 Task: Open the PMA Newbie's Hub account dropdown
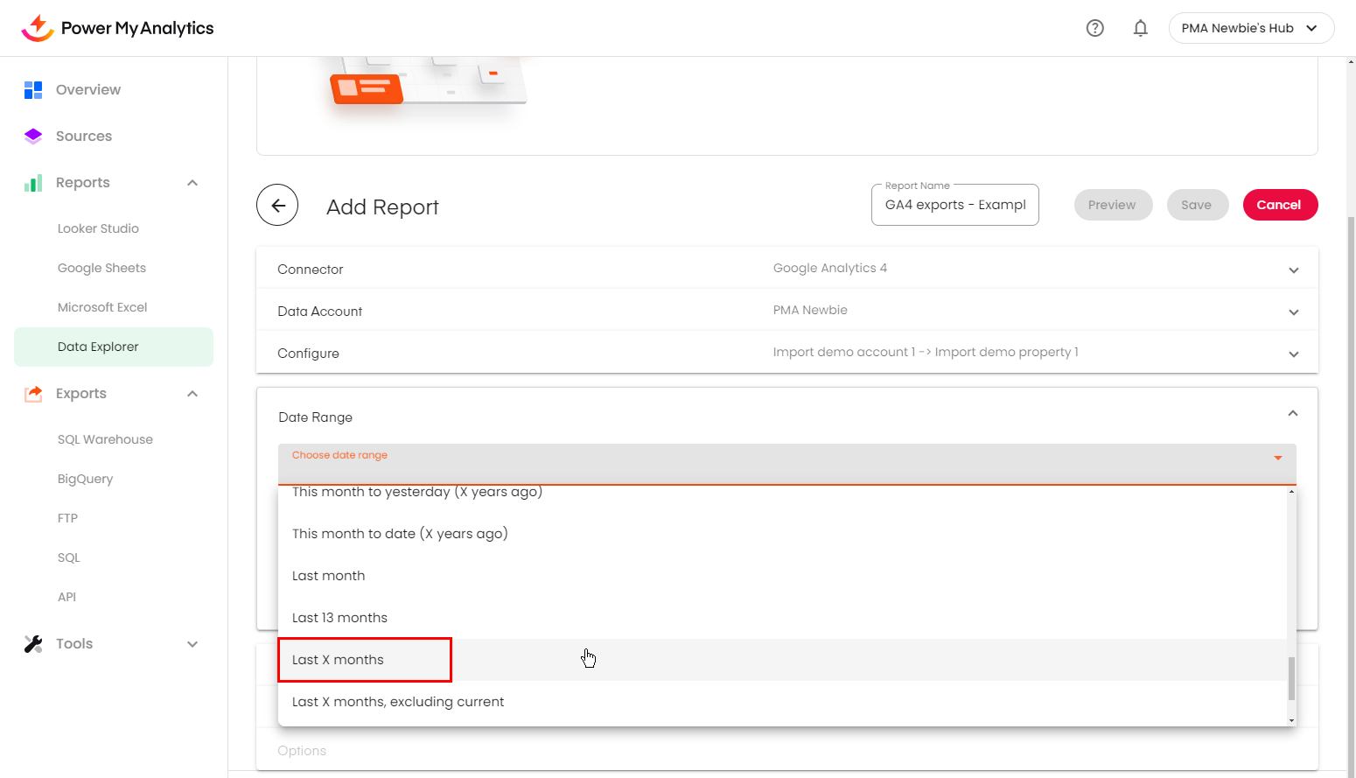coord(1250,28)
